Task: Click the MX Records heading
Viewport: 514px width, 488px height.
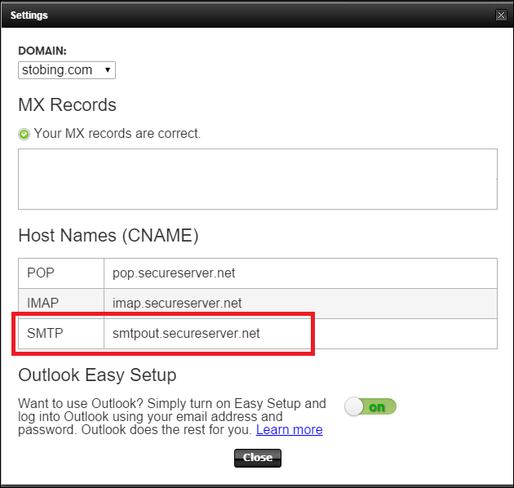Action: (67, 105)
